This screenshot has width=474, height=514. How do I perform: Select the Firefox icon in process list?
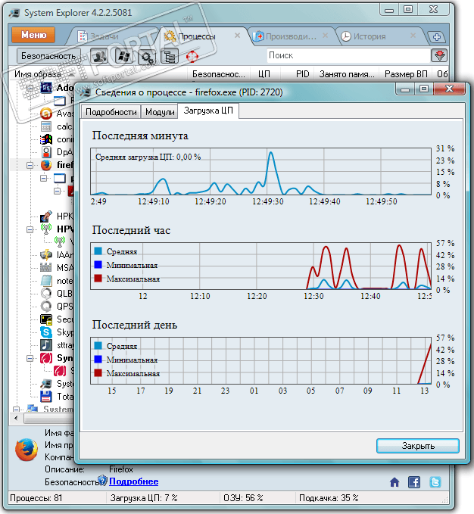click(x=46, y=165)
